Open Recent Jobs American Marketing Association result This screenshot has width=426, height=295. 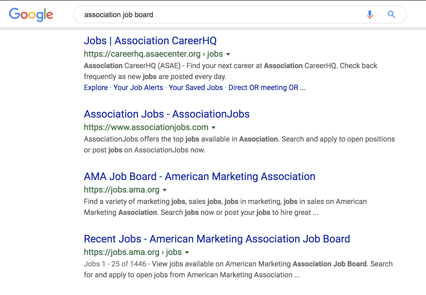pyautogui.click(x=217, y=239)
